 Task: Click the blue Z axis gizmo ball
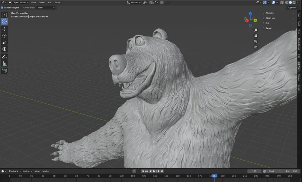(250, 14)
